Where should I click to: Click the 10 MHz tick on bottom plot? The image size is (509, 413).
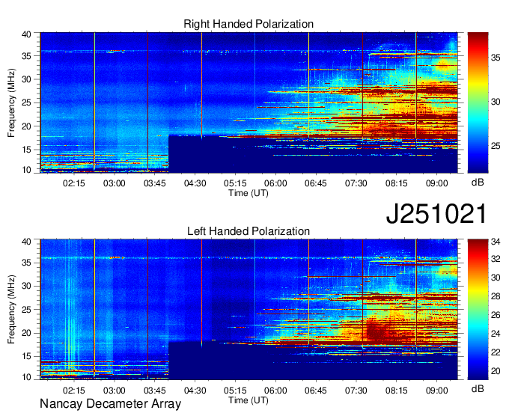(28, 378)
